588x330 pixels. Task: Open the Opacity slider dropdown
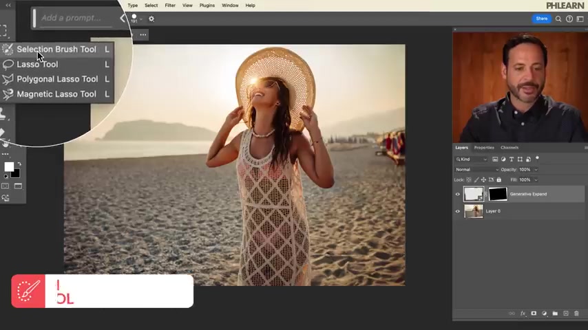point(536,170)
